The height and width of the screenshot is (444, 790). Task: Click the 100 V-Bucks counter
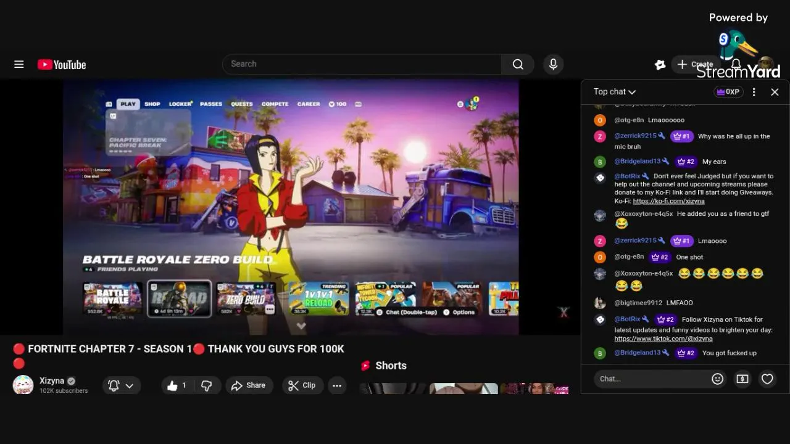coord(338,104)
